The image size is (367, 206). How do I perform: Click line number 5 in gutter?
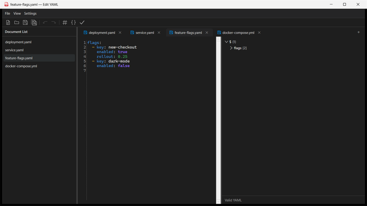pos(85,61)
